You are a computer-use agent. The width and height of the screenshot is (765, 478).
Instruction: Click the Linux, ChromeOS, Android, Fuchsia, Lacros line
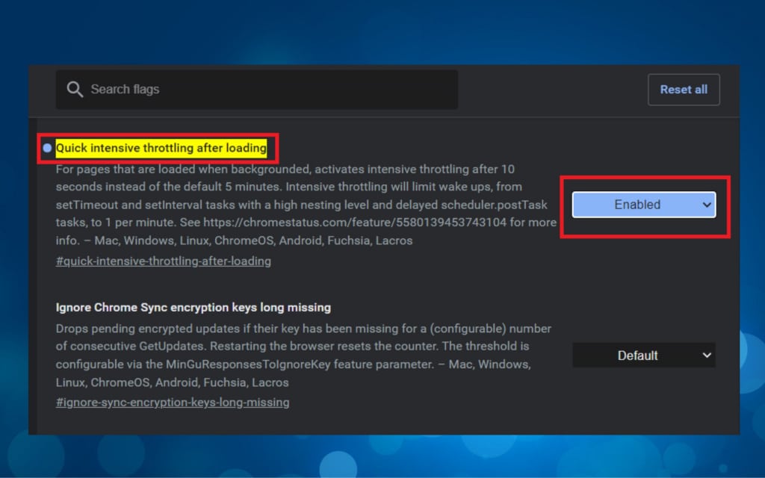tap(173, 382)
